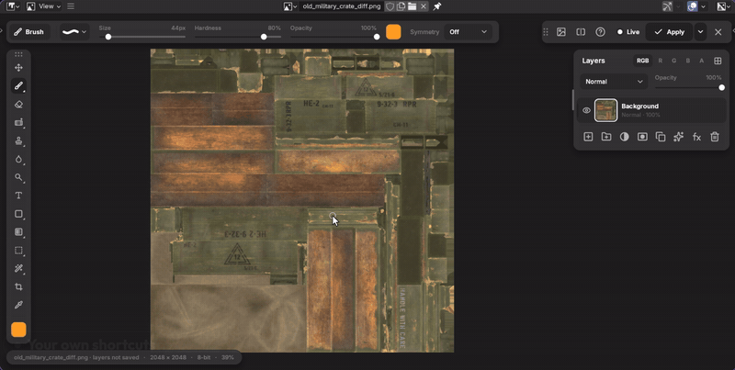The width and height of the screenshot is (735, 370).
Task: Click the orange brush color swatch in options bar
Action: click(393, 32)
